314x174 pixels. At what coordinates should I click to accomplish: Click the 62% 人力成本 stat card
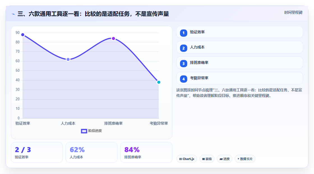(91, 153)
